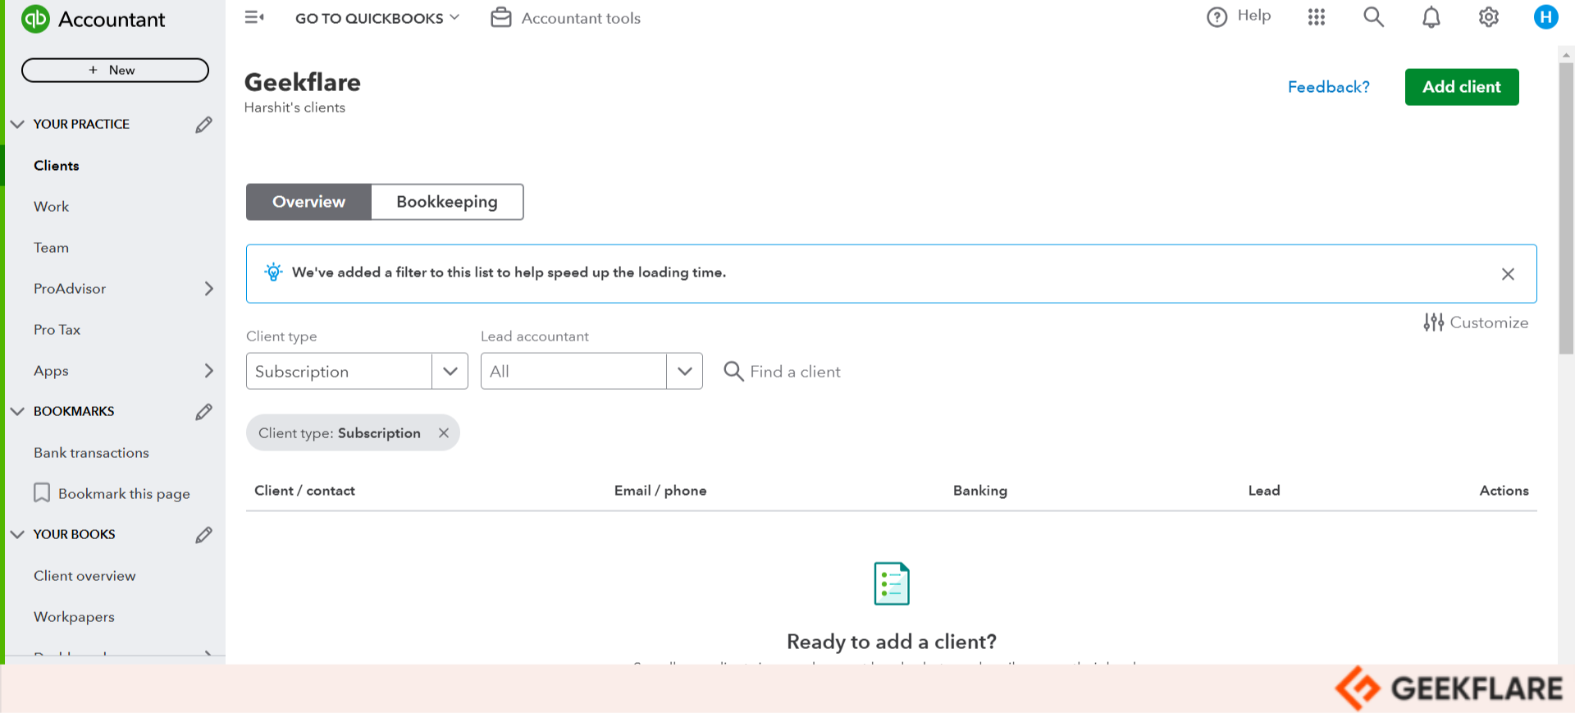The width and height of the screenshot is (1575, 713).
Task: Click the checklist icon above Ready to add a client
Action: point(892,583)
